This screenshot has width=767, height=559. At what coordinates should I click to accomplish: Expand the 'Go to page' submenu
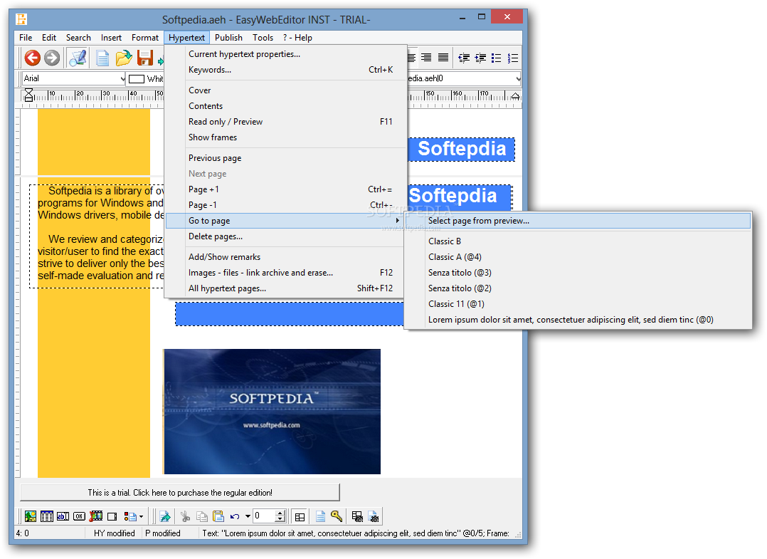286,221
